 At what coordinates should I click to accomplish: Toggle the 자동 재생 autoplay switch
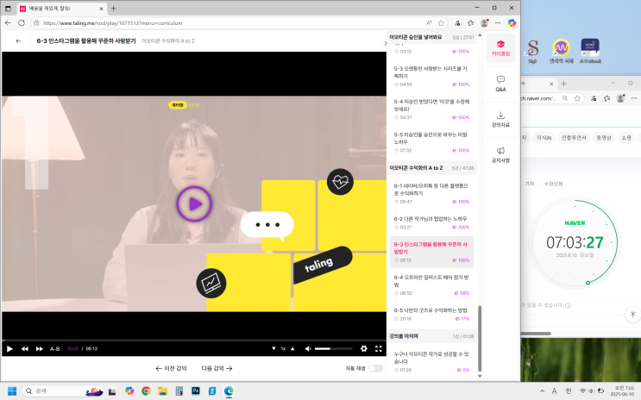pyautogui.click(x=375, y=368)
